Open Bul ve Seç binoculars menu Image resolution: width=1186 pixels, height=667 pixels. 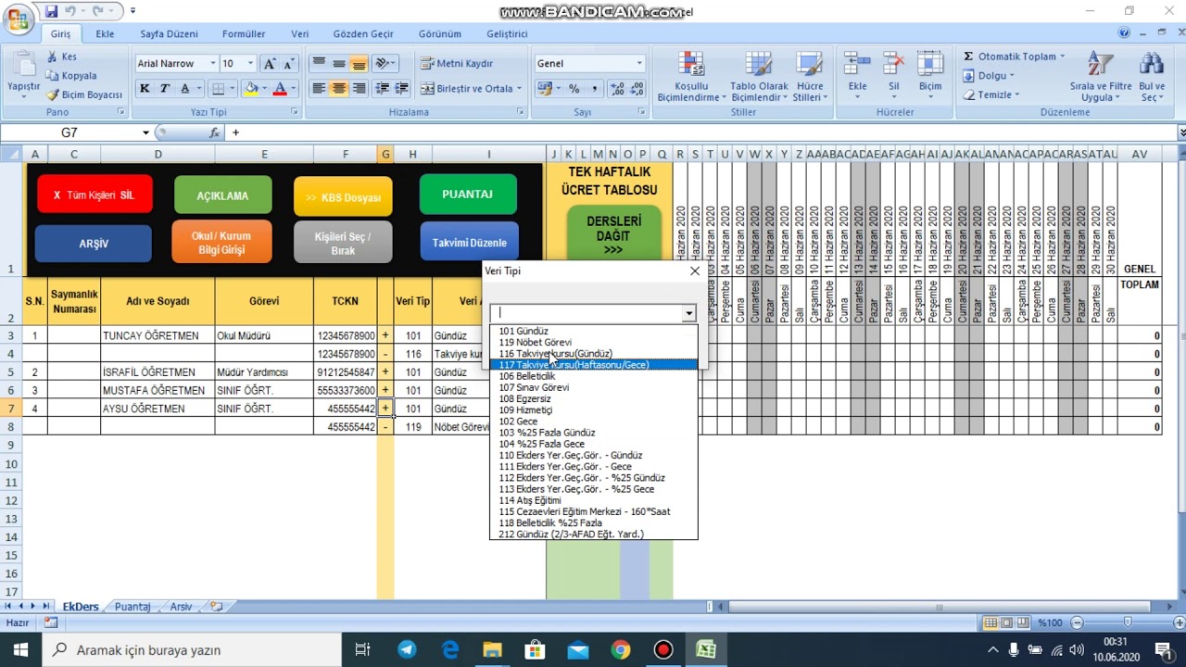coord(1152,76)
